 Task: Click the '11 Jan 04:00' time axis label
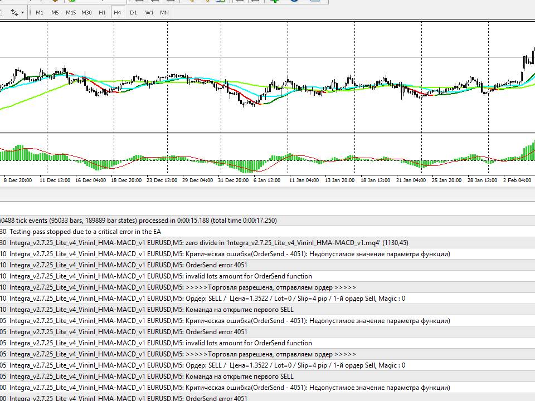(x=304, y=180)
